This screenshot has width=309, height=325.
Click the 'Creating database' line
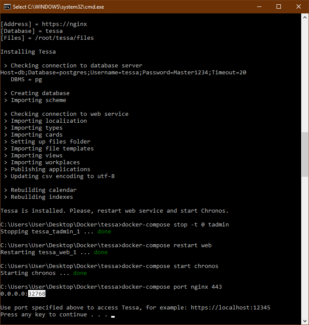tap(37, 93)
